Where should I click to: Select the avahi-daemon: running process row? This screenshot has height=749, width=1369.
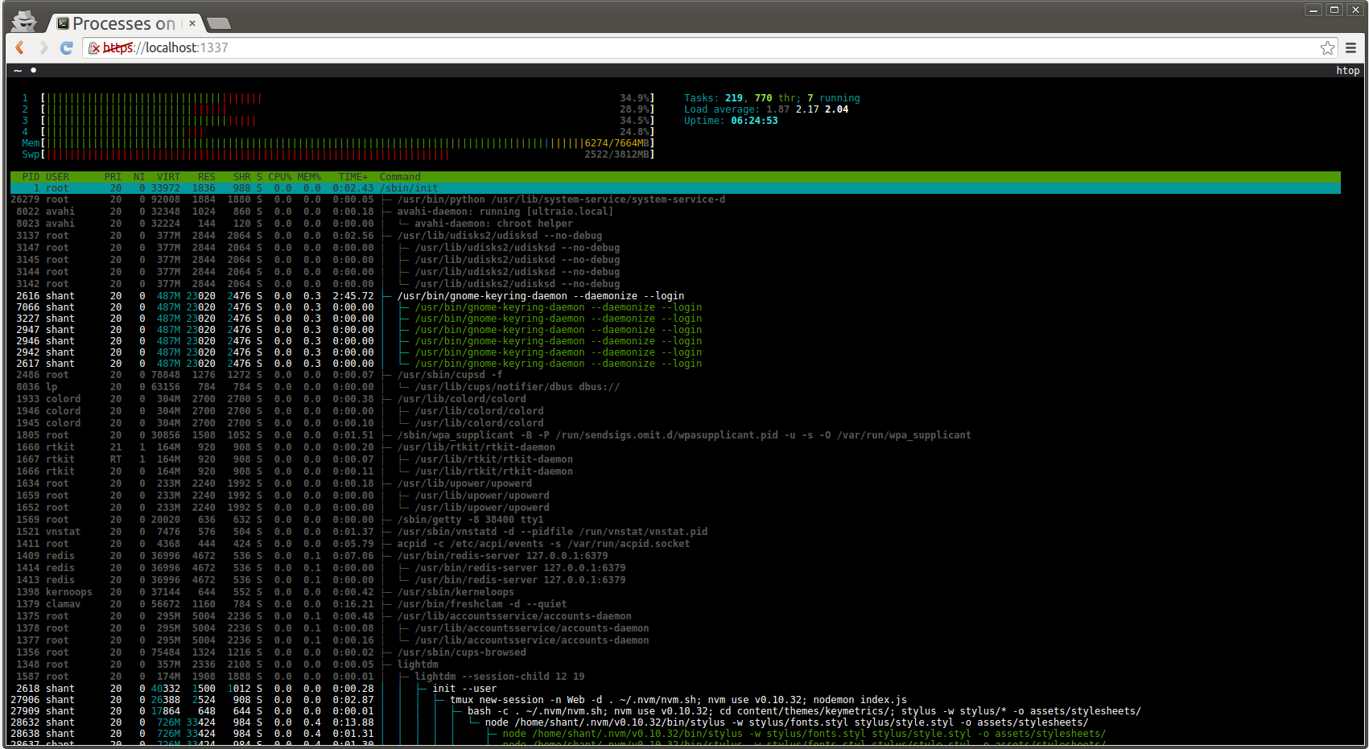675,212
